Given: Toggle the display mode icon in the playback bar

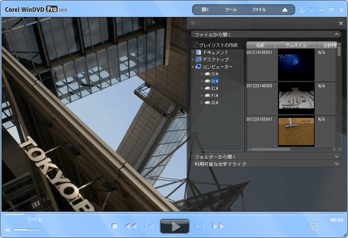Looking at the screenshot, I should (314, 226).
